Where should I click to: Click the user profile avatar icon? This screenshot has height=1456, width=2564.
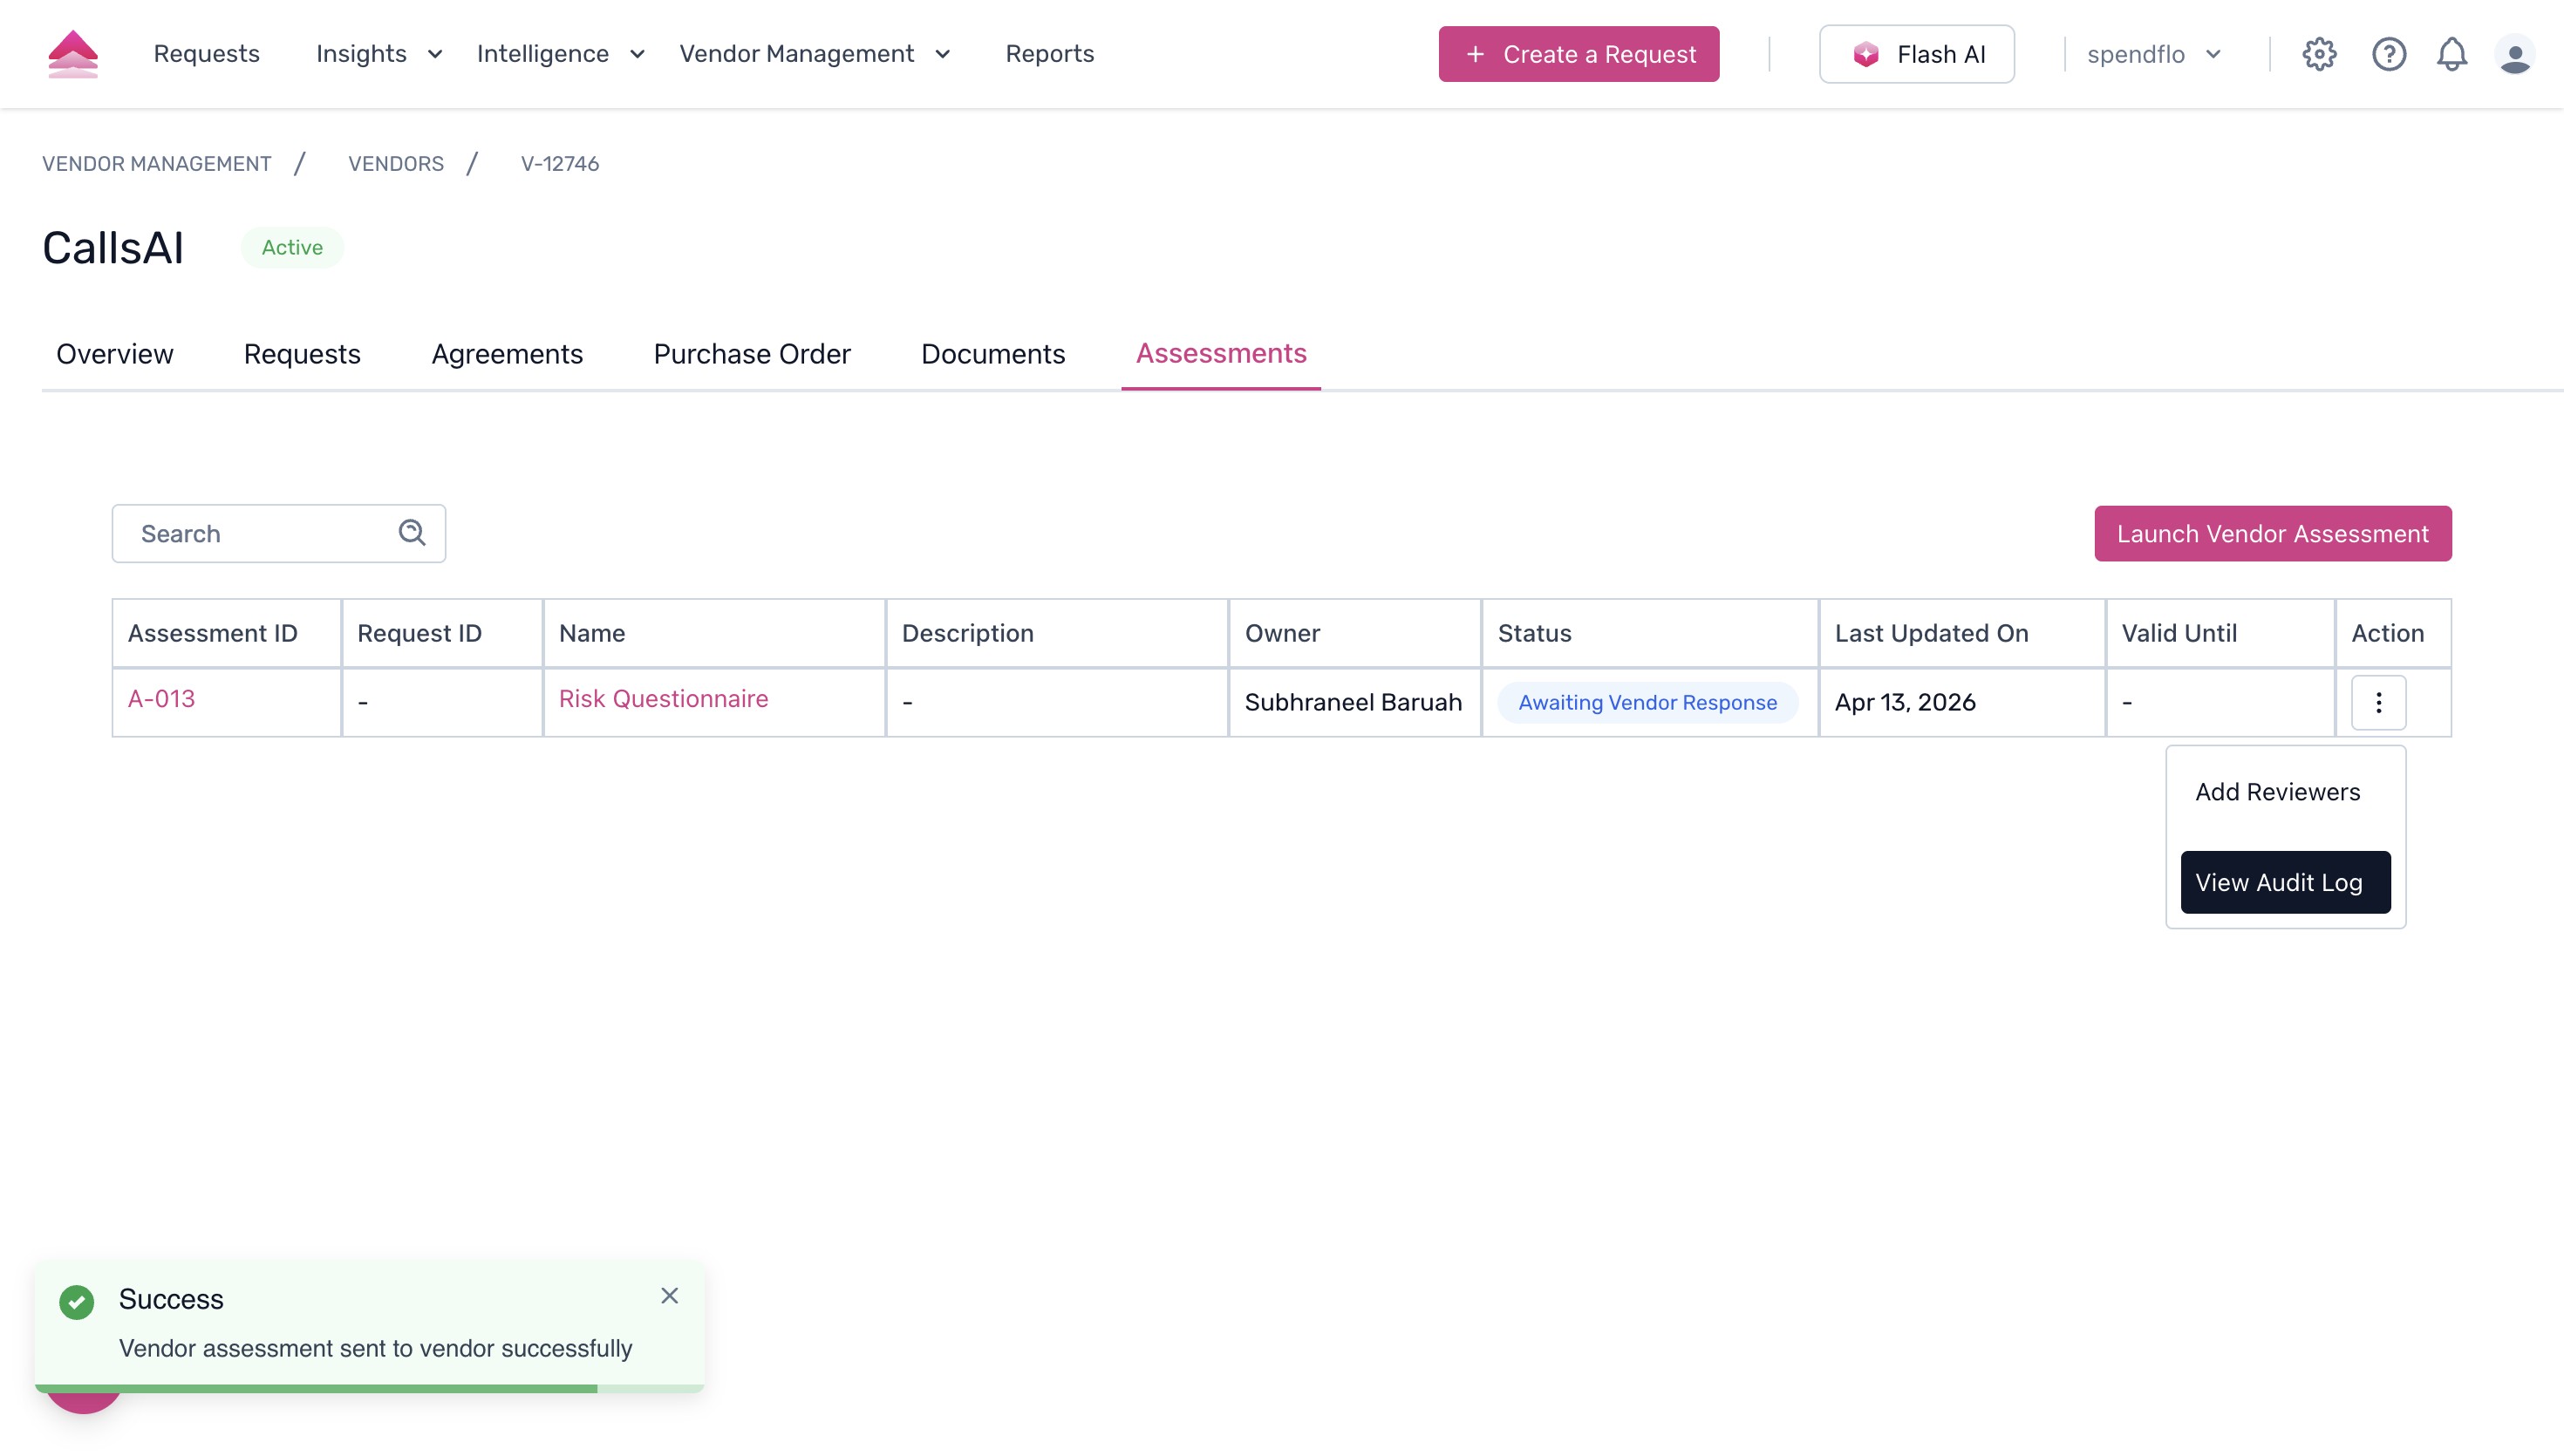(2516, 54)
